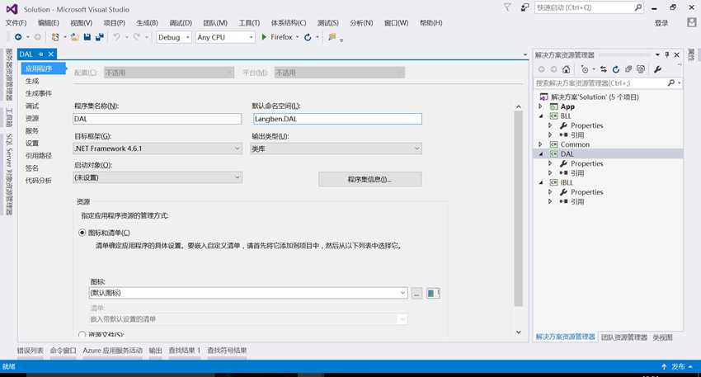This screenshot has width=701, height=377.
Task: Switch to 类视图 tab
Action: (x=662, y=337)
